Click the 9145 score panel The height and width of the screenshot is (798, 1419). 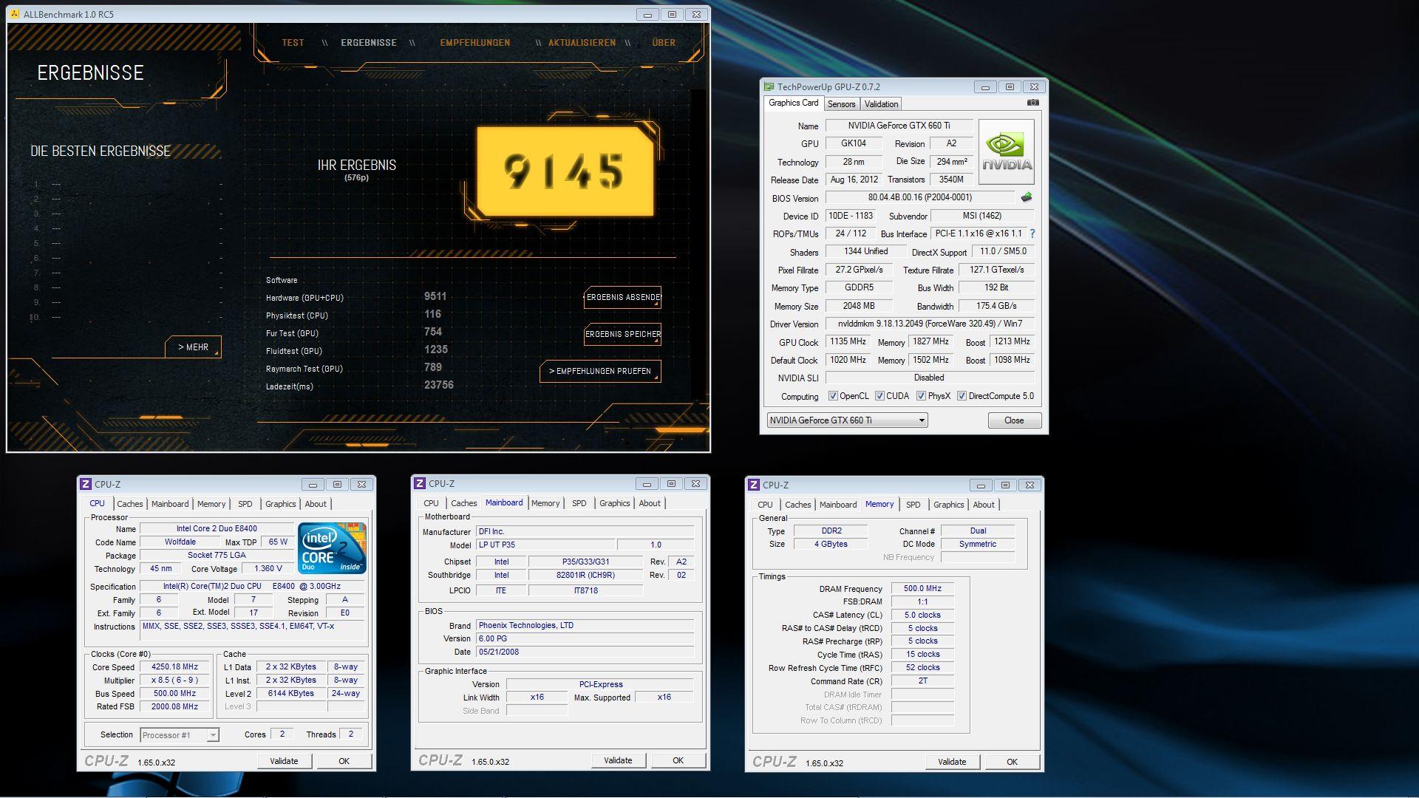click(x=565, y=171)
